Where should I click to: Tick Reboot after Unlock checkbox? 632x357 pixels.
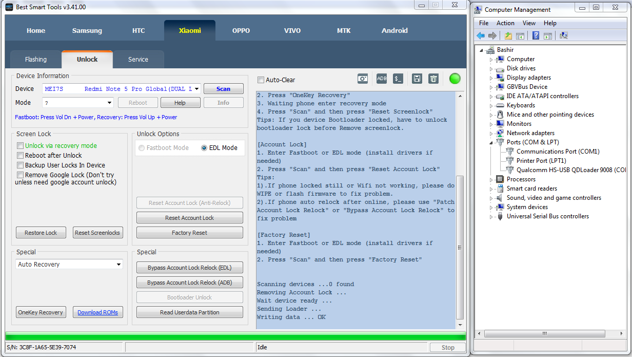(x=21, y=156)
